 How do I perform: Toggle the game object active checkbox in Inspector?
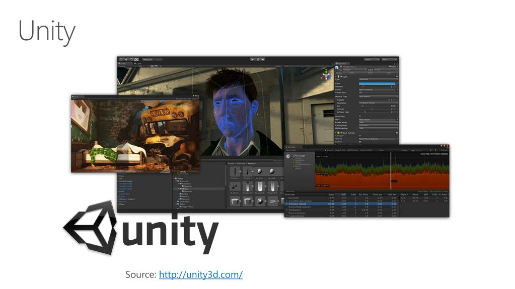[341, 66]
